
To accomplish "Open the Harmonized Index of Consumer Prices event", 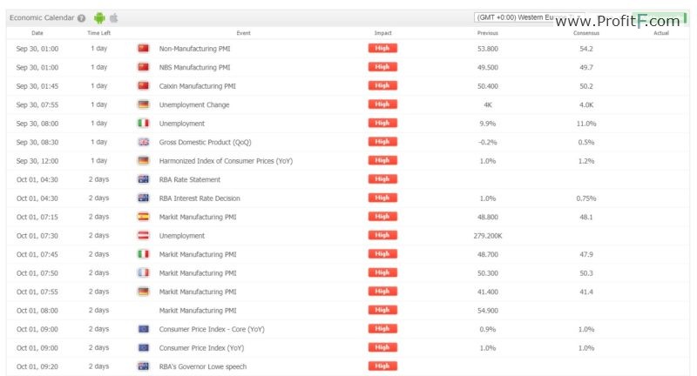I will point(226,161).
